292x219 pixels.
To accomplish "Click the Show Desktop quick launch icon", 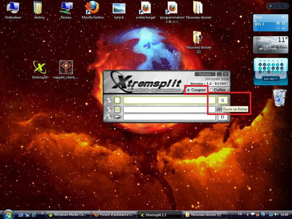I will pos(20,215).
